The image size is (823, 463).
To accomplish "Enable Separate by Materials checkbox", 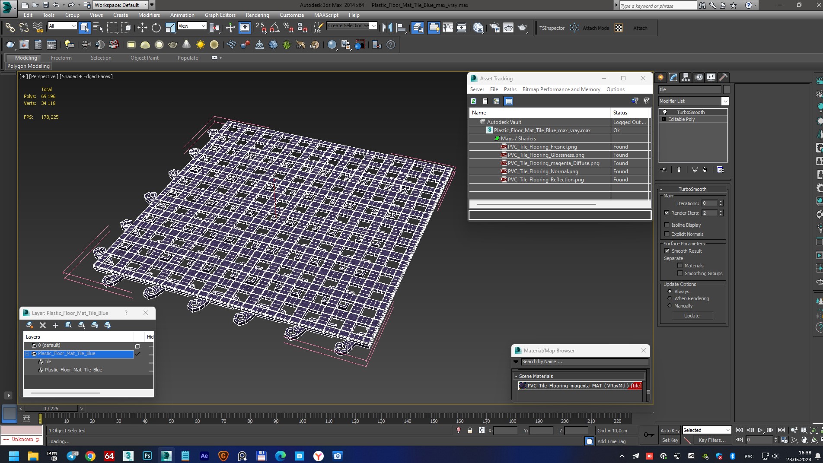I will [680, 266].
